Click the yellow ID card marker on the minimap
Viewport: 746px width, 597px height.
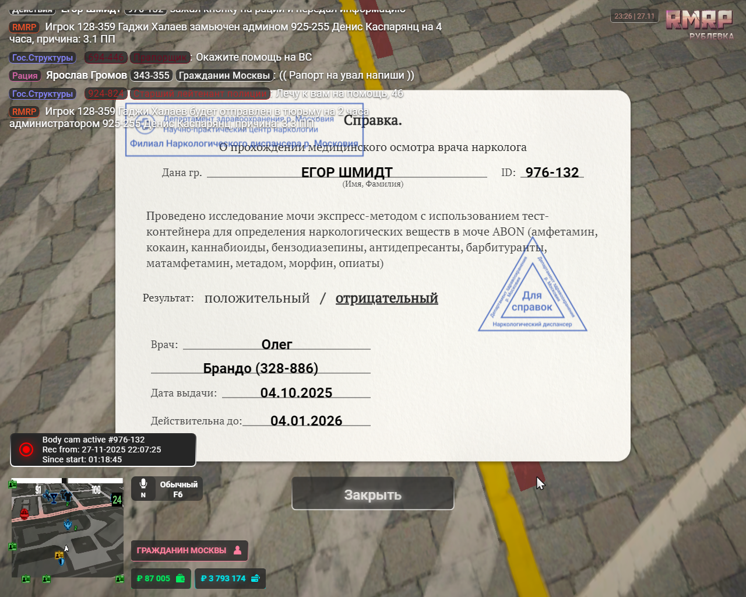click(x=58, y=554)
